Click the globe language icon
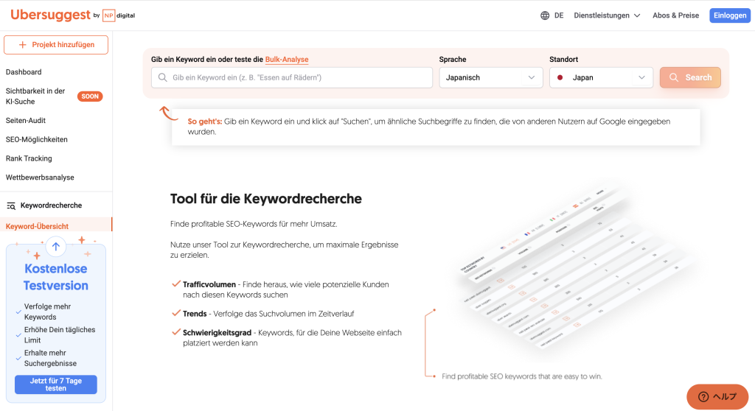755x411 pixels. click(545, 15)
